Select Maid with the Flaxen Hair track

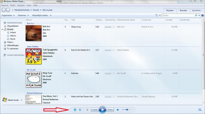(x=82, y=96)
